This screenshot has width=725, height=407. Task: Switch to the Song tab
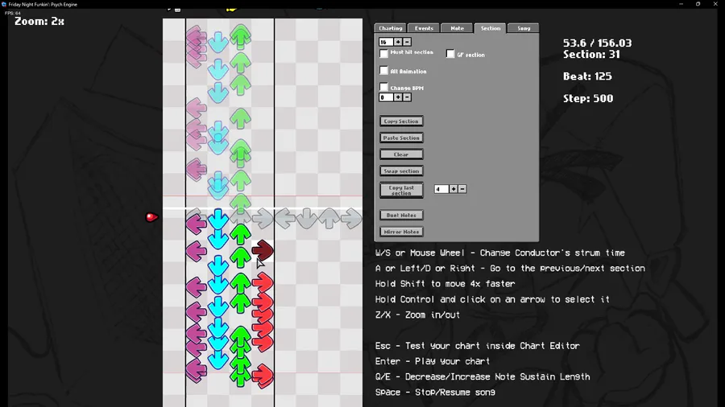coord(524,28)
